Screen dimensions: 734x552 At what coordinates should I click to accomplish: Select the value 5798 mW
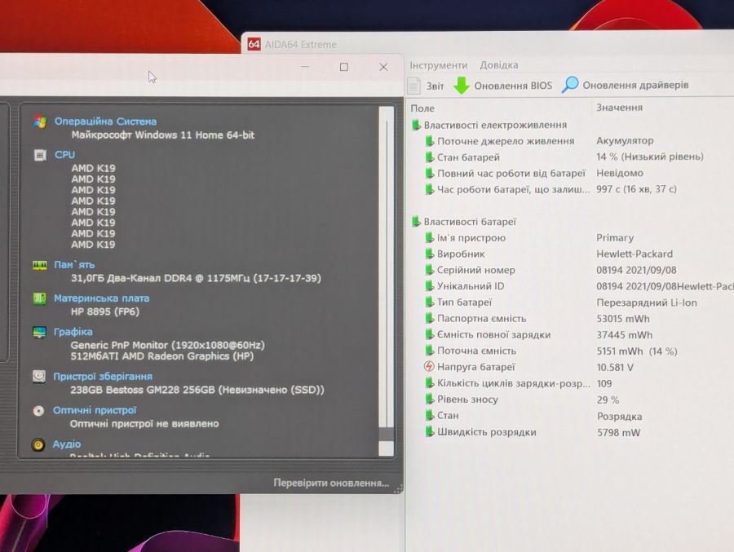click(618, 433)
